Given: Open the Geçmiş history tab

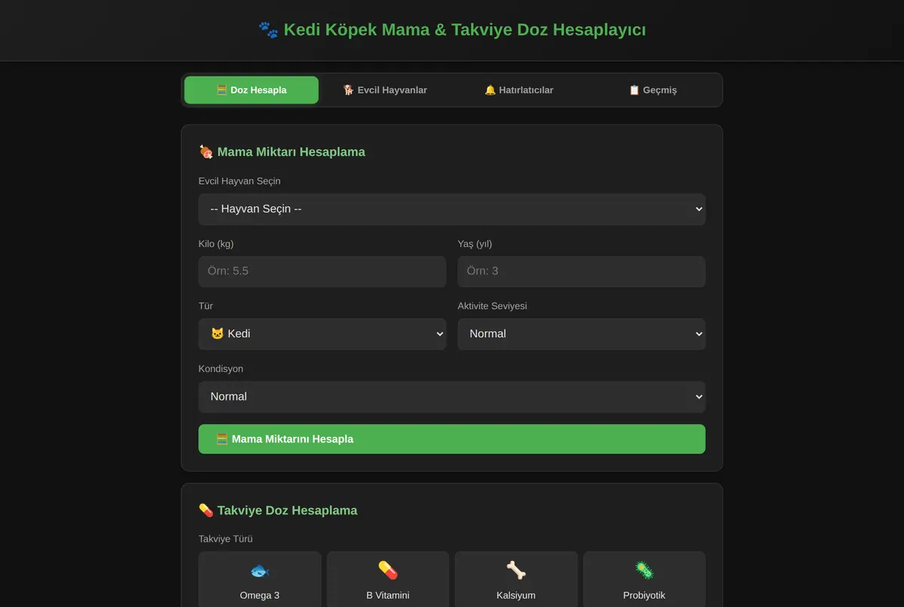Looking at the screenshot, I should (653, 90).
